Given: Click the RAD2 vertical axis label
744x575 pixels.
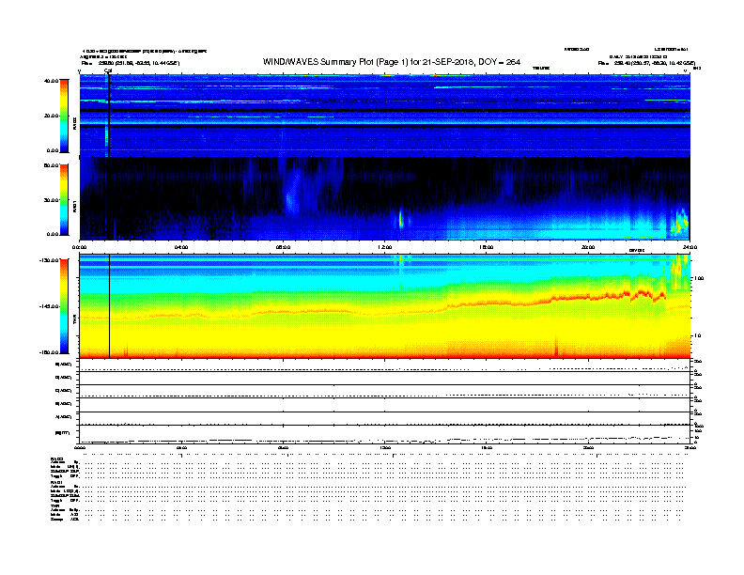Looking at the screenshot, I should [x=74, y=123].
